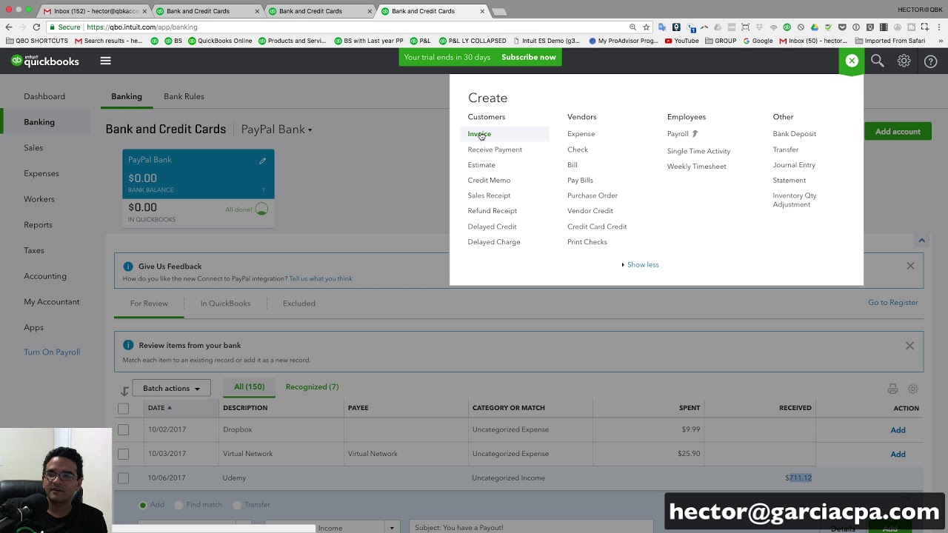948x533 pixels.
Task: Open QuickBooks search magnifier
Action: tap(878, 61)
